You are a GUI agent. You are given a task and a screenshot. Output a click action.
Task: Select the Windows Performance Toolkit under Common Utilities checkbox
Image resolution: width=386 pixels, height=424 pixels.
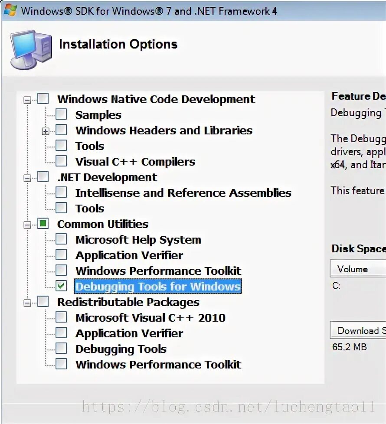coord(61,271)
